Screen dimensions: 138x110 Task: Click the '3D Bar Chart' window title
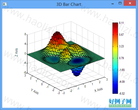coord(69,4)
